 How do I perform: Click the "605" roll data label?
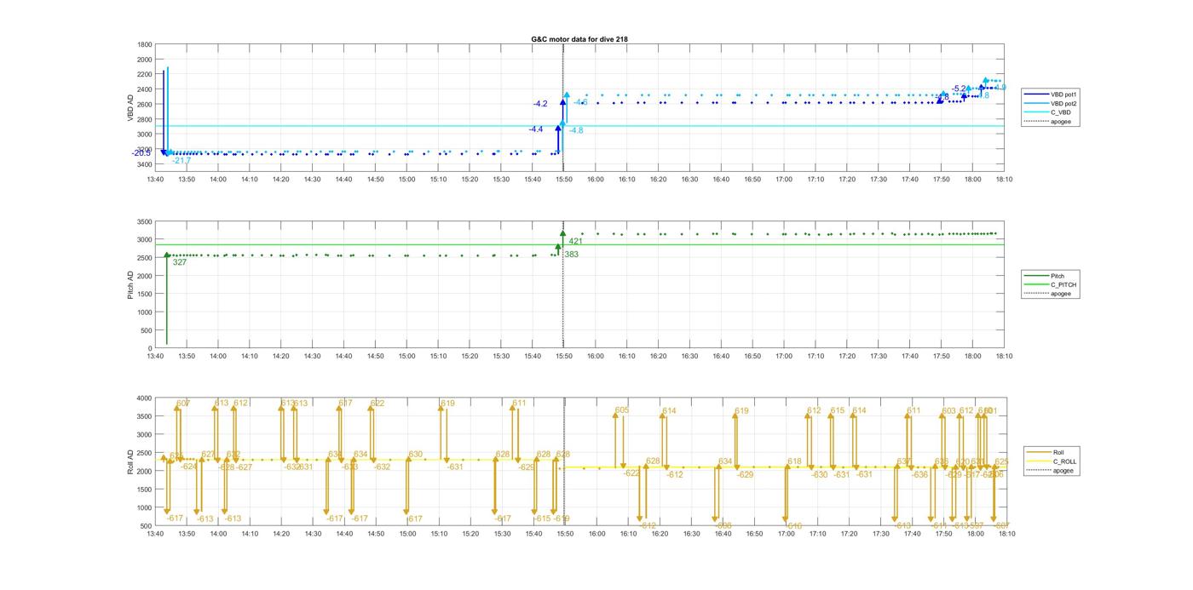[622, 410]
